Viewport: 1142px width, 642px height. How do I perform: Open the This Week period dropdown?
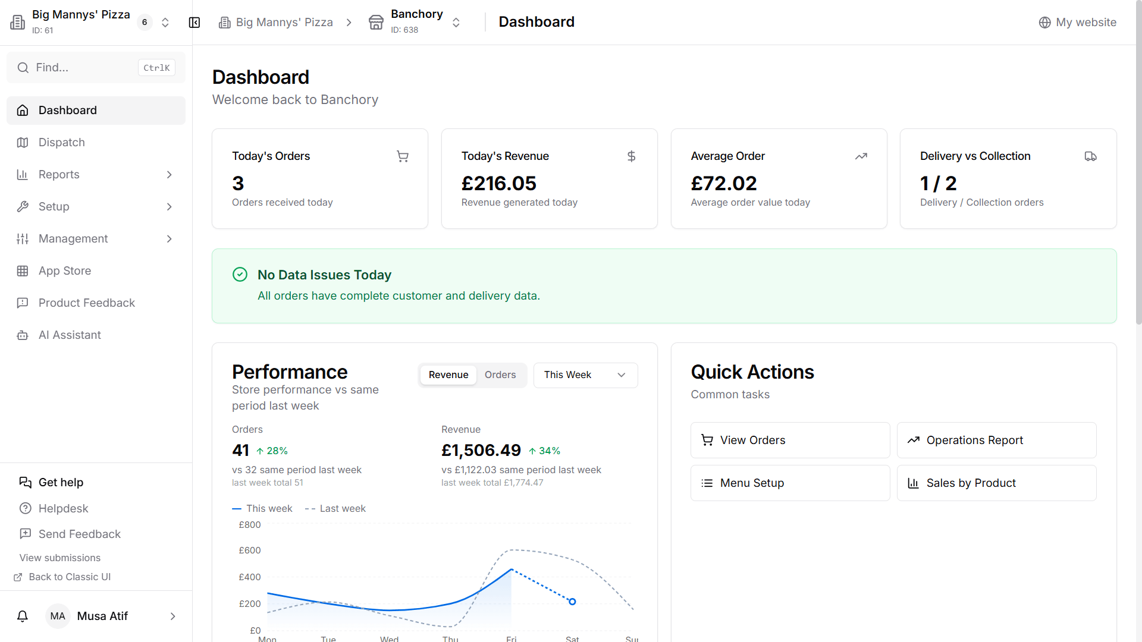pyautogui.click(x=585, y=375)
